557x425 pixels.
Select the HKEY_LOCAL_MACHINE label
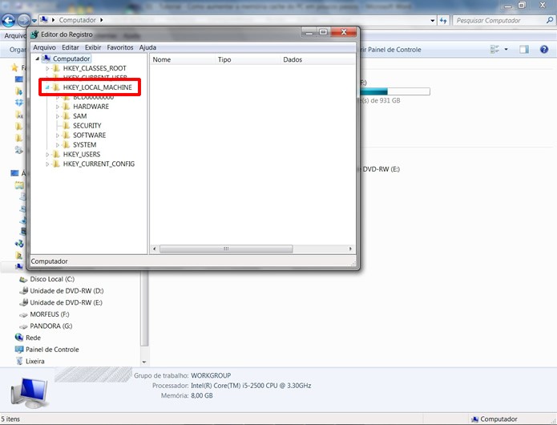(x=97, y=87)
